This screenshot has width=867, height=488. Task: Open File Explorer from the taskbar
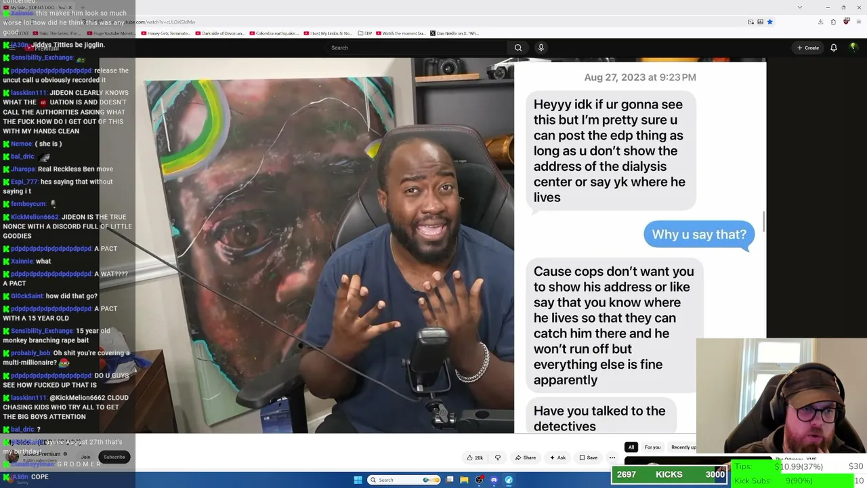pyautogui.click(x=464, y=480)
